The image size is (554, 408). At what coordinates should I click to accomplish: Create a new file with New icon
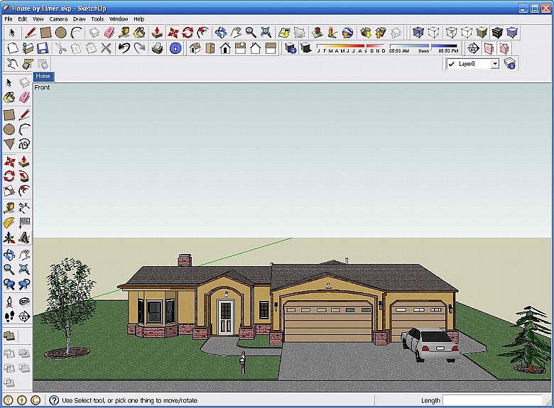coord(12,48)
